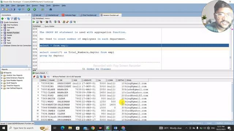
Task: Click the green Back navigation icon
Action: click(29, 9)
